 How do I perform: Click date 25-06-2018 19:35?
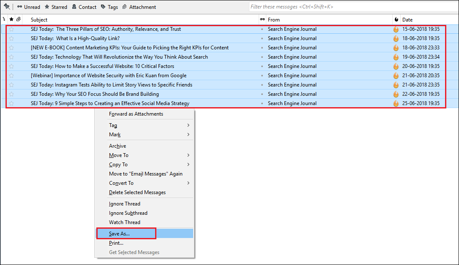click(421, 103)
